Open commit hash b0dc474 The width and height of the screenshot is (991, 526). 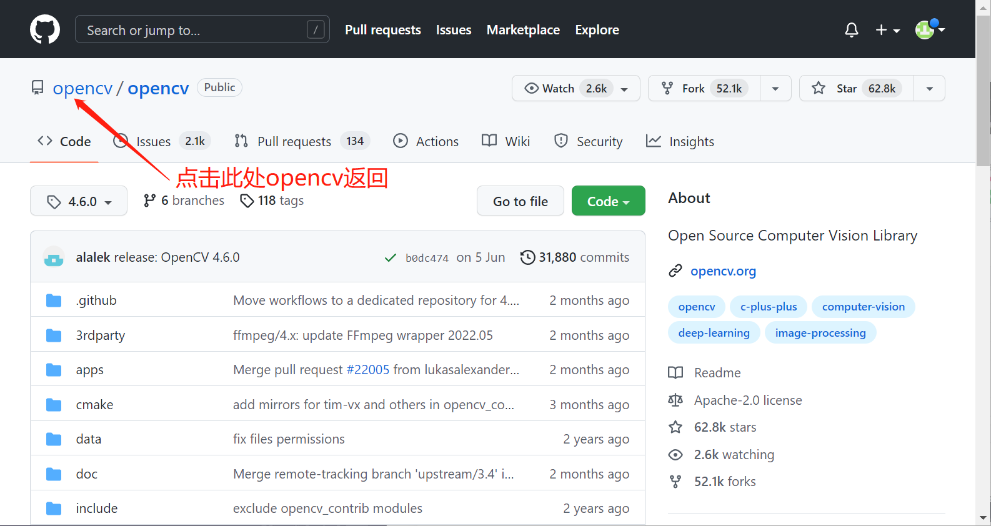[x=427, y=258]
